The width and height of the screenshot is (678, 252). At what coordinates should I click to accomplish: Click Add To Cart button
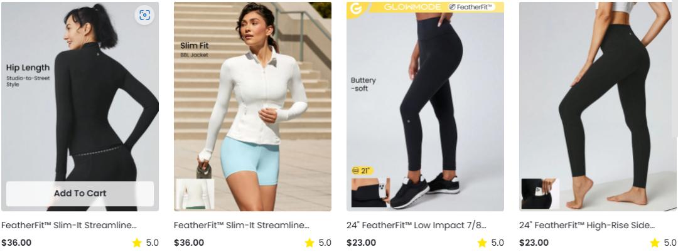(80, 193)
